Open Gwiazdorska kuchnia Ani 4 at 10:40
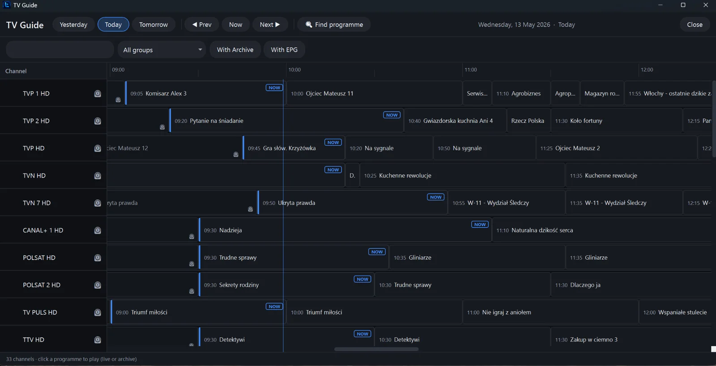Image resolution: width=716 pixels, height=366 pixels. [455, 121]
